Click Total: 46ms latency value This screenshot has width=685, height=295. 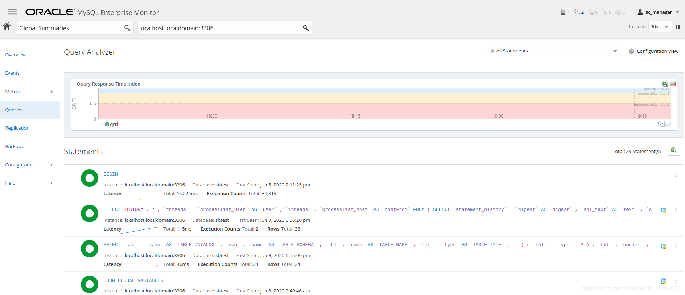pos(176,264)
